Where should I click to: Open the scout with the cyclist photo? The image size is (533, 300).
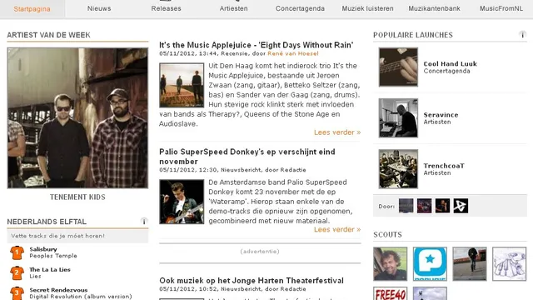tap(470, 264)
